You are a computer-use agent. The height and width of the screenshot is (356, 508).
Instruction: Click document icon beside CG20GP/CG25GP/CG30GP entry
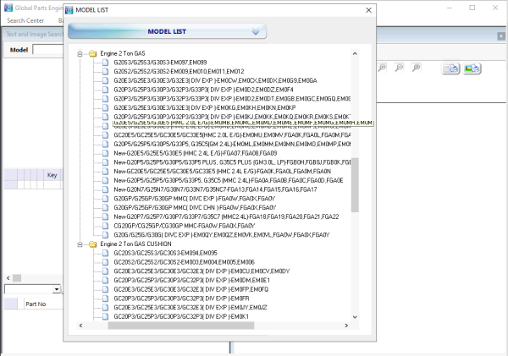tap(105, 226)
